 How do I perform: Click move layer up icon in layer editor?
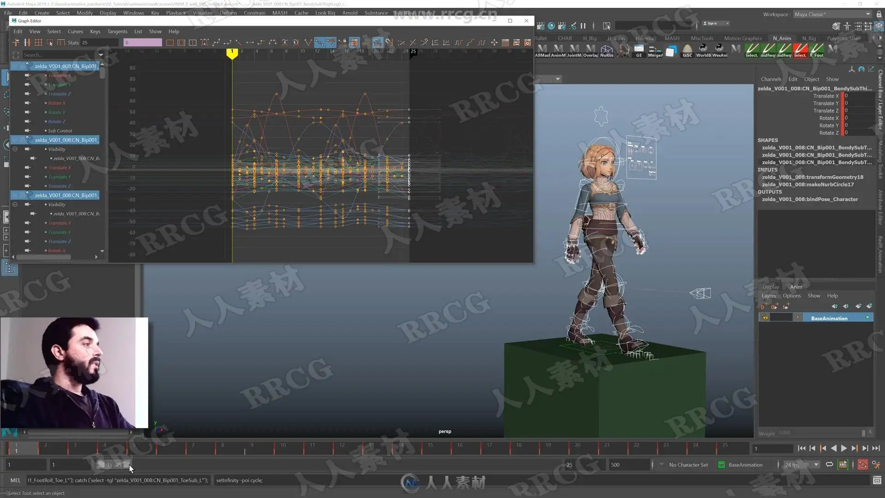(x=835, y=306)
